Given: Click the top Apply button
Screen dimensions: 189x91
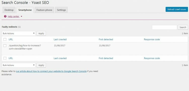Looking at the screenshot, I should [41, 33].
